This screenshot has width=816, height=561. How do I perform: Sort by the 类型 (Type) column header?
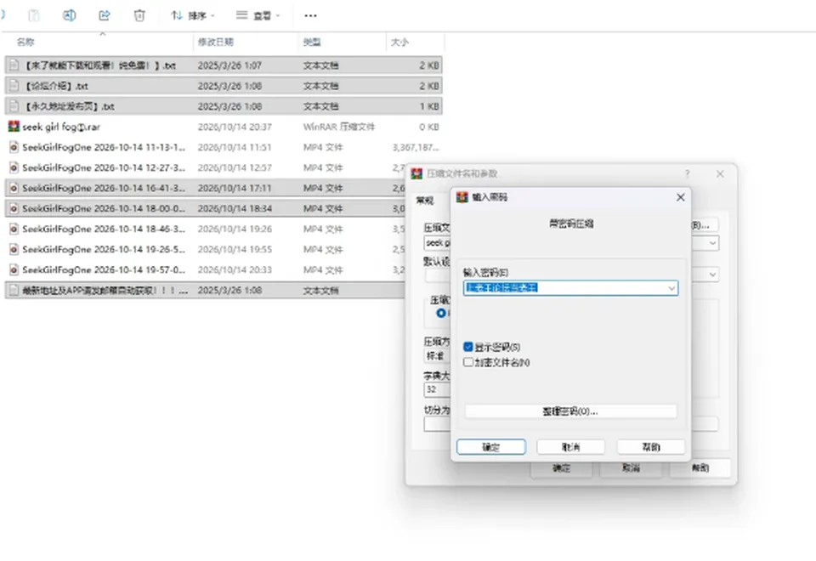[x=312, y=42]
